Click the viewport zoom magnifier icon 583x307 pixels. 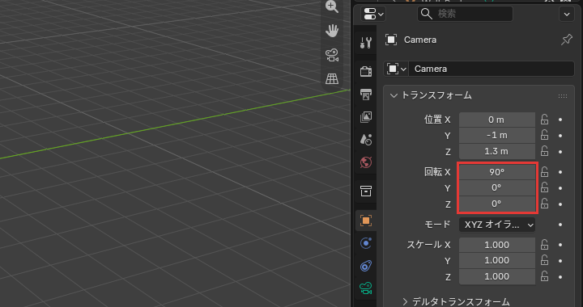[x=332, y=6]
